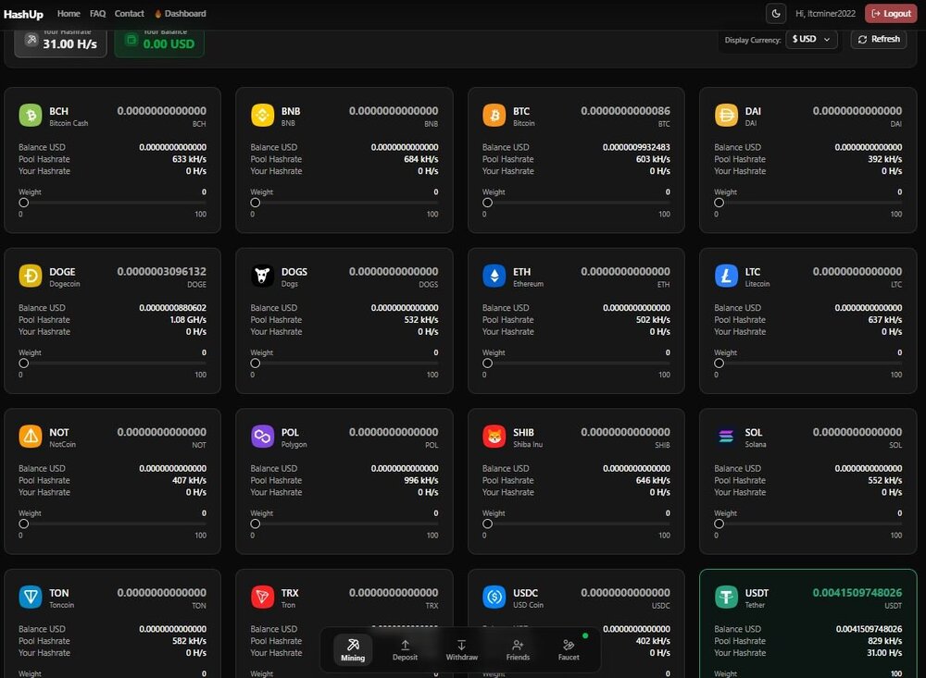926x678 pixels.
Task: Click the Refresh button
Action: (x=879, y=39)
